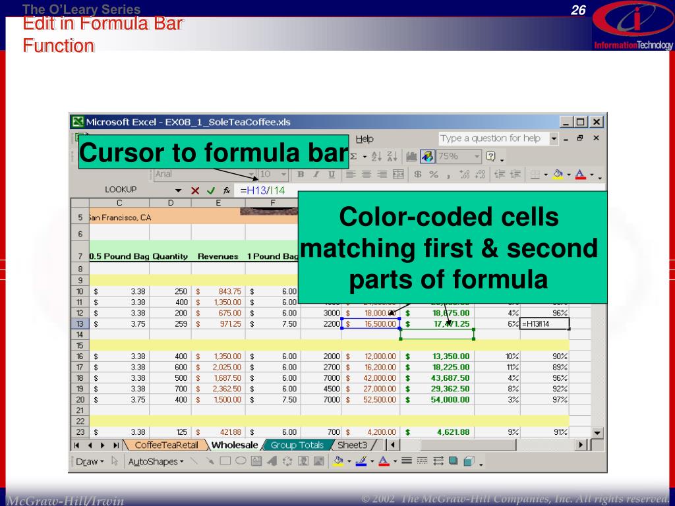Image resolution: width=675 pixels, height=506 pixels.
Task: Select row header 13
Action: tap(80, 323)
